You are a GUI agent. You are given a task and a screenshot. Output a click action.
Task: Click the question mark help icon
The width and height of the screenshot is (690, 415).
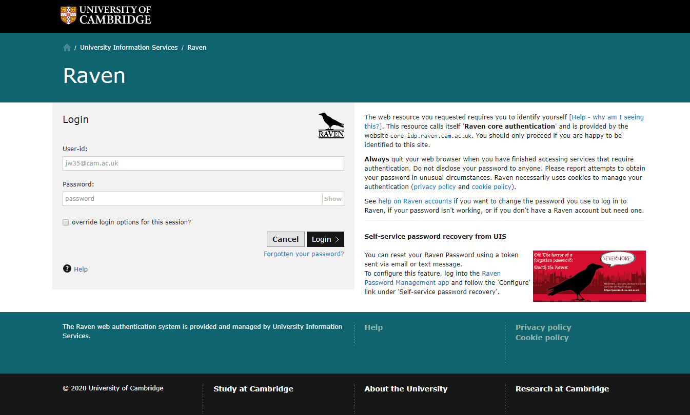[67, 269]
